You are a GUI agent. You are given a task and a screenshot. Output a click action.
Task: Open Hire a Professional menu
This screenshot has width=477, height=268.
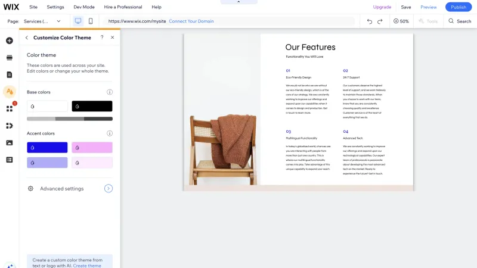point(123,7)
